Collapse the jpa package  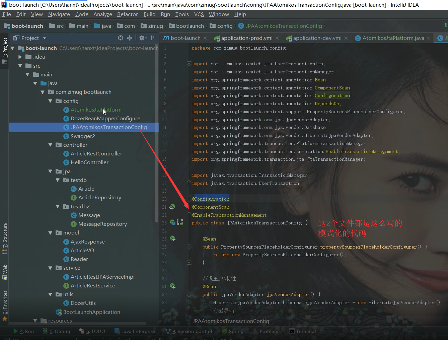[x=50, y=171]
